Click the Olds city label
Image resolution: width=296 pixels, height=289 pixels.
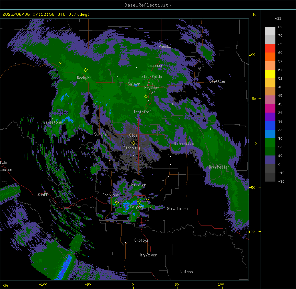[x=133, y=135]
